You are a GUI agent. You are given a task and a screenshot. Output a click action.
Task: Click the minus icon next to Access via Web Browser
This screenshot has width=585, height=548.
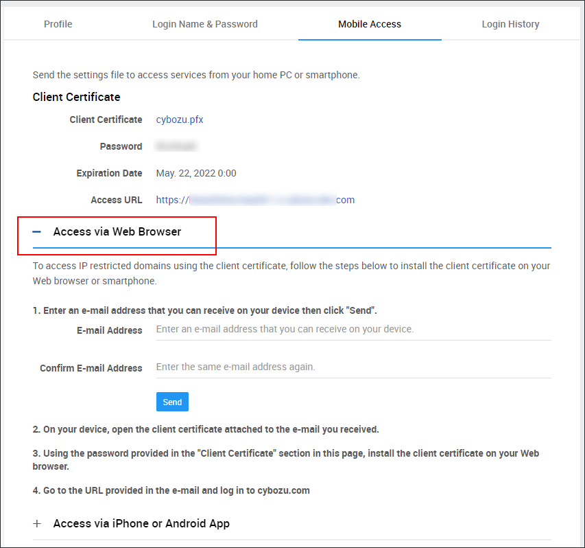tap(36, 232)
